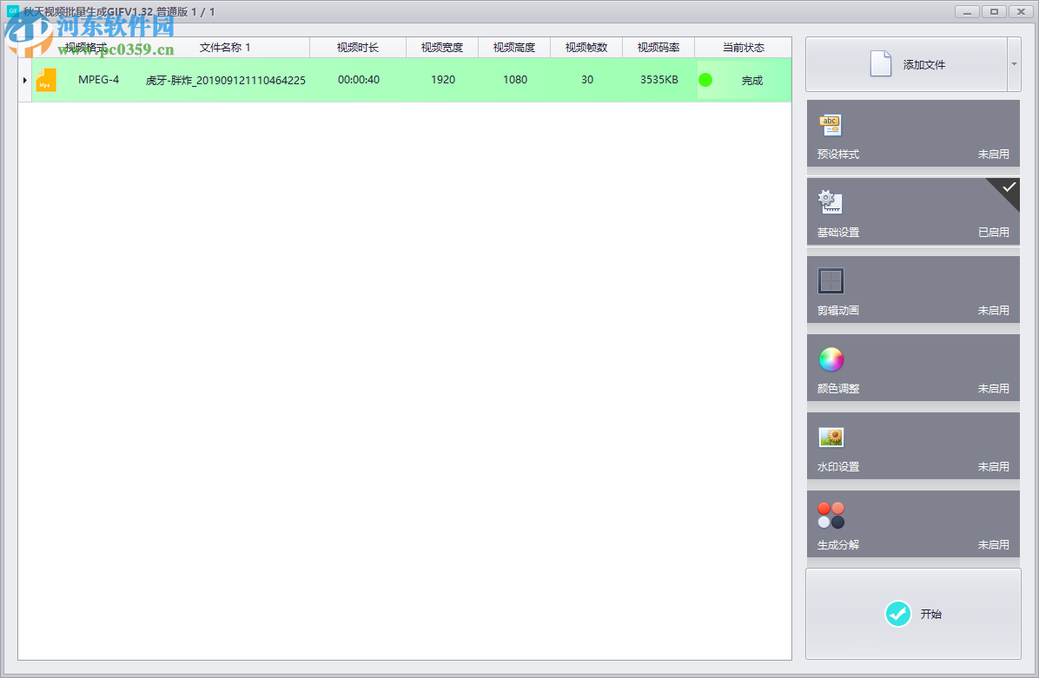Toggle 基础设置 status 已启用
Screen dimensions: 1039x678
993,233
